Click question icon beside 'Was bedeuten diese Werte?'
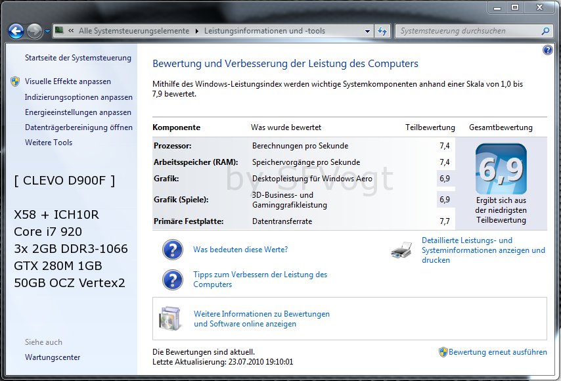This screenshot has height=381, width=561. [x=173, y=250]
